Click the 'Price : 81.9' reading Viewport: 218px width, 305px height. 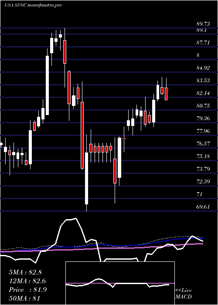[x=27, y=290]
